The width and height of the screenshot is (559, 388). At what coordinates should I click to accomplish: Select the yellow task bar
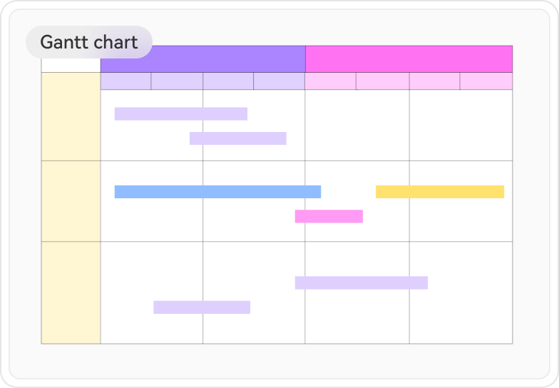(x=440, y=192)
